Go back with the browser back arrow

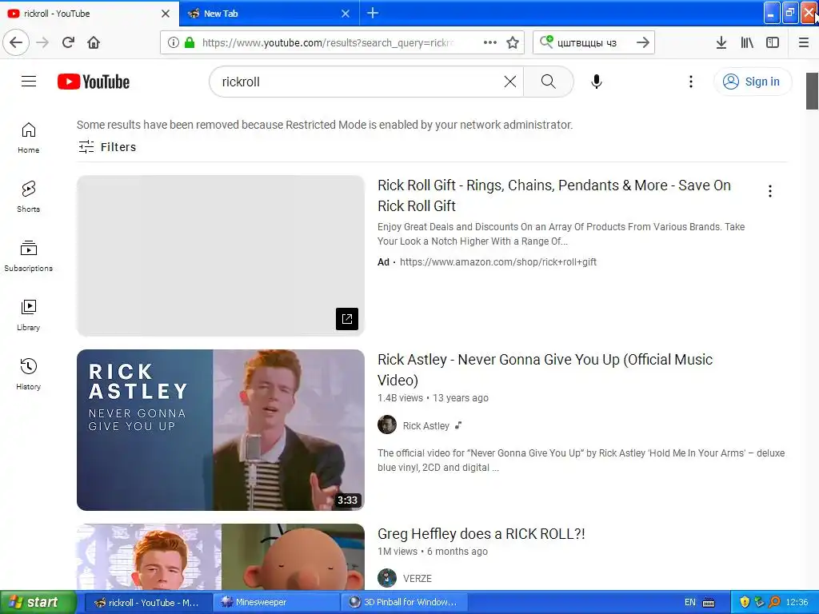[x=16, y=42]
